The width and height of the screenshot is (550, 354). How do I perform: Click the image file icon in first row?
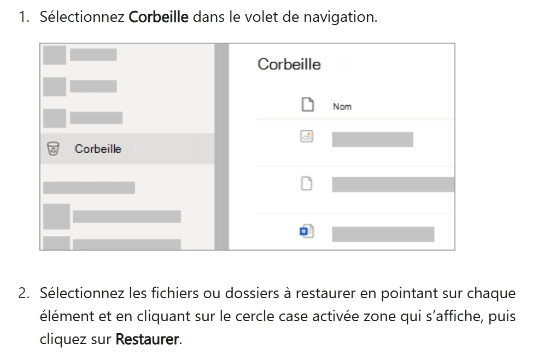pos(307,136)
